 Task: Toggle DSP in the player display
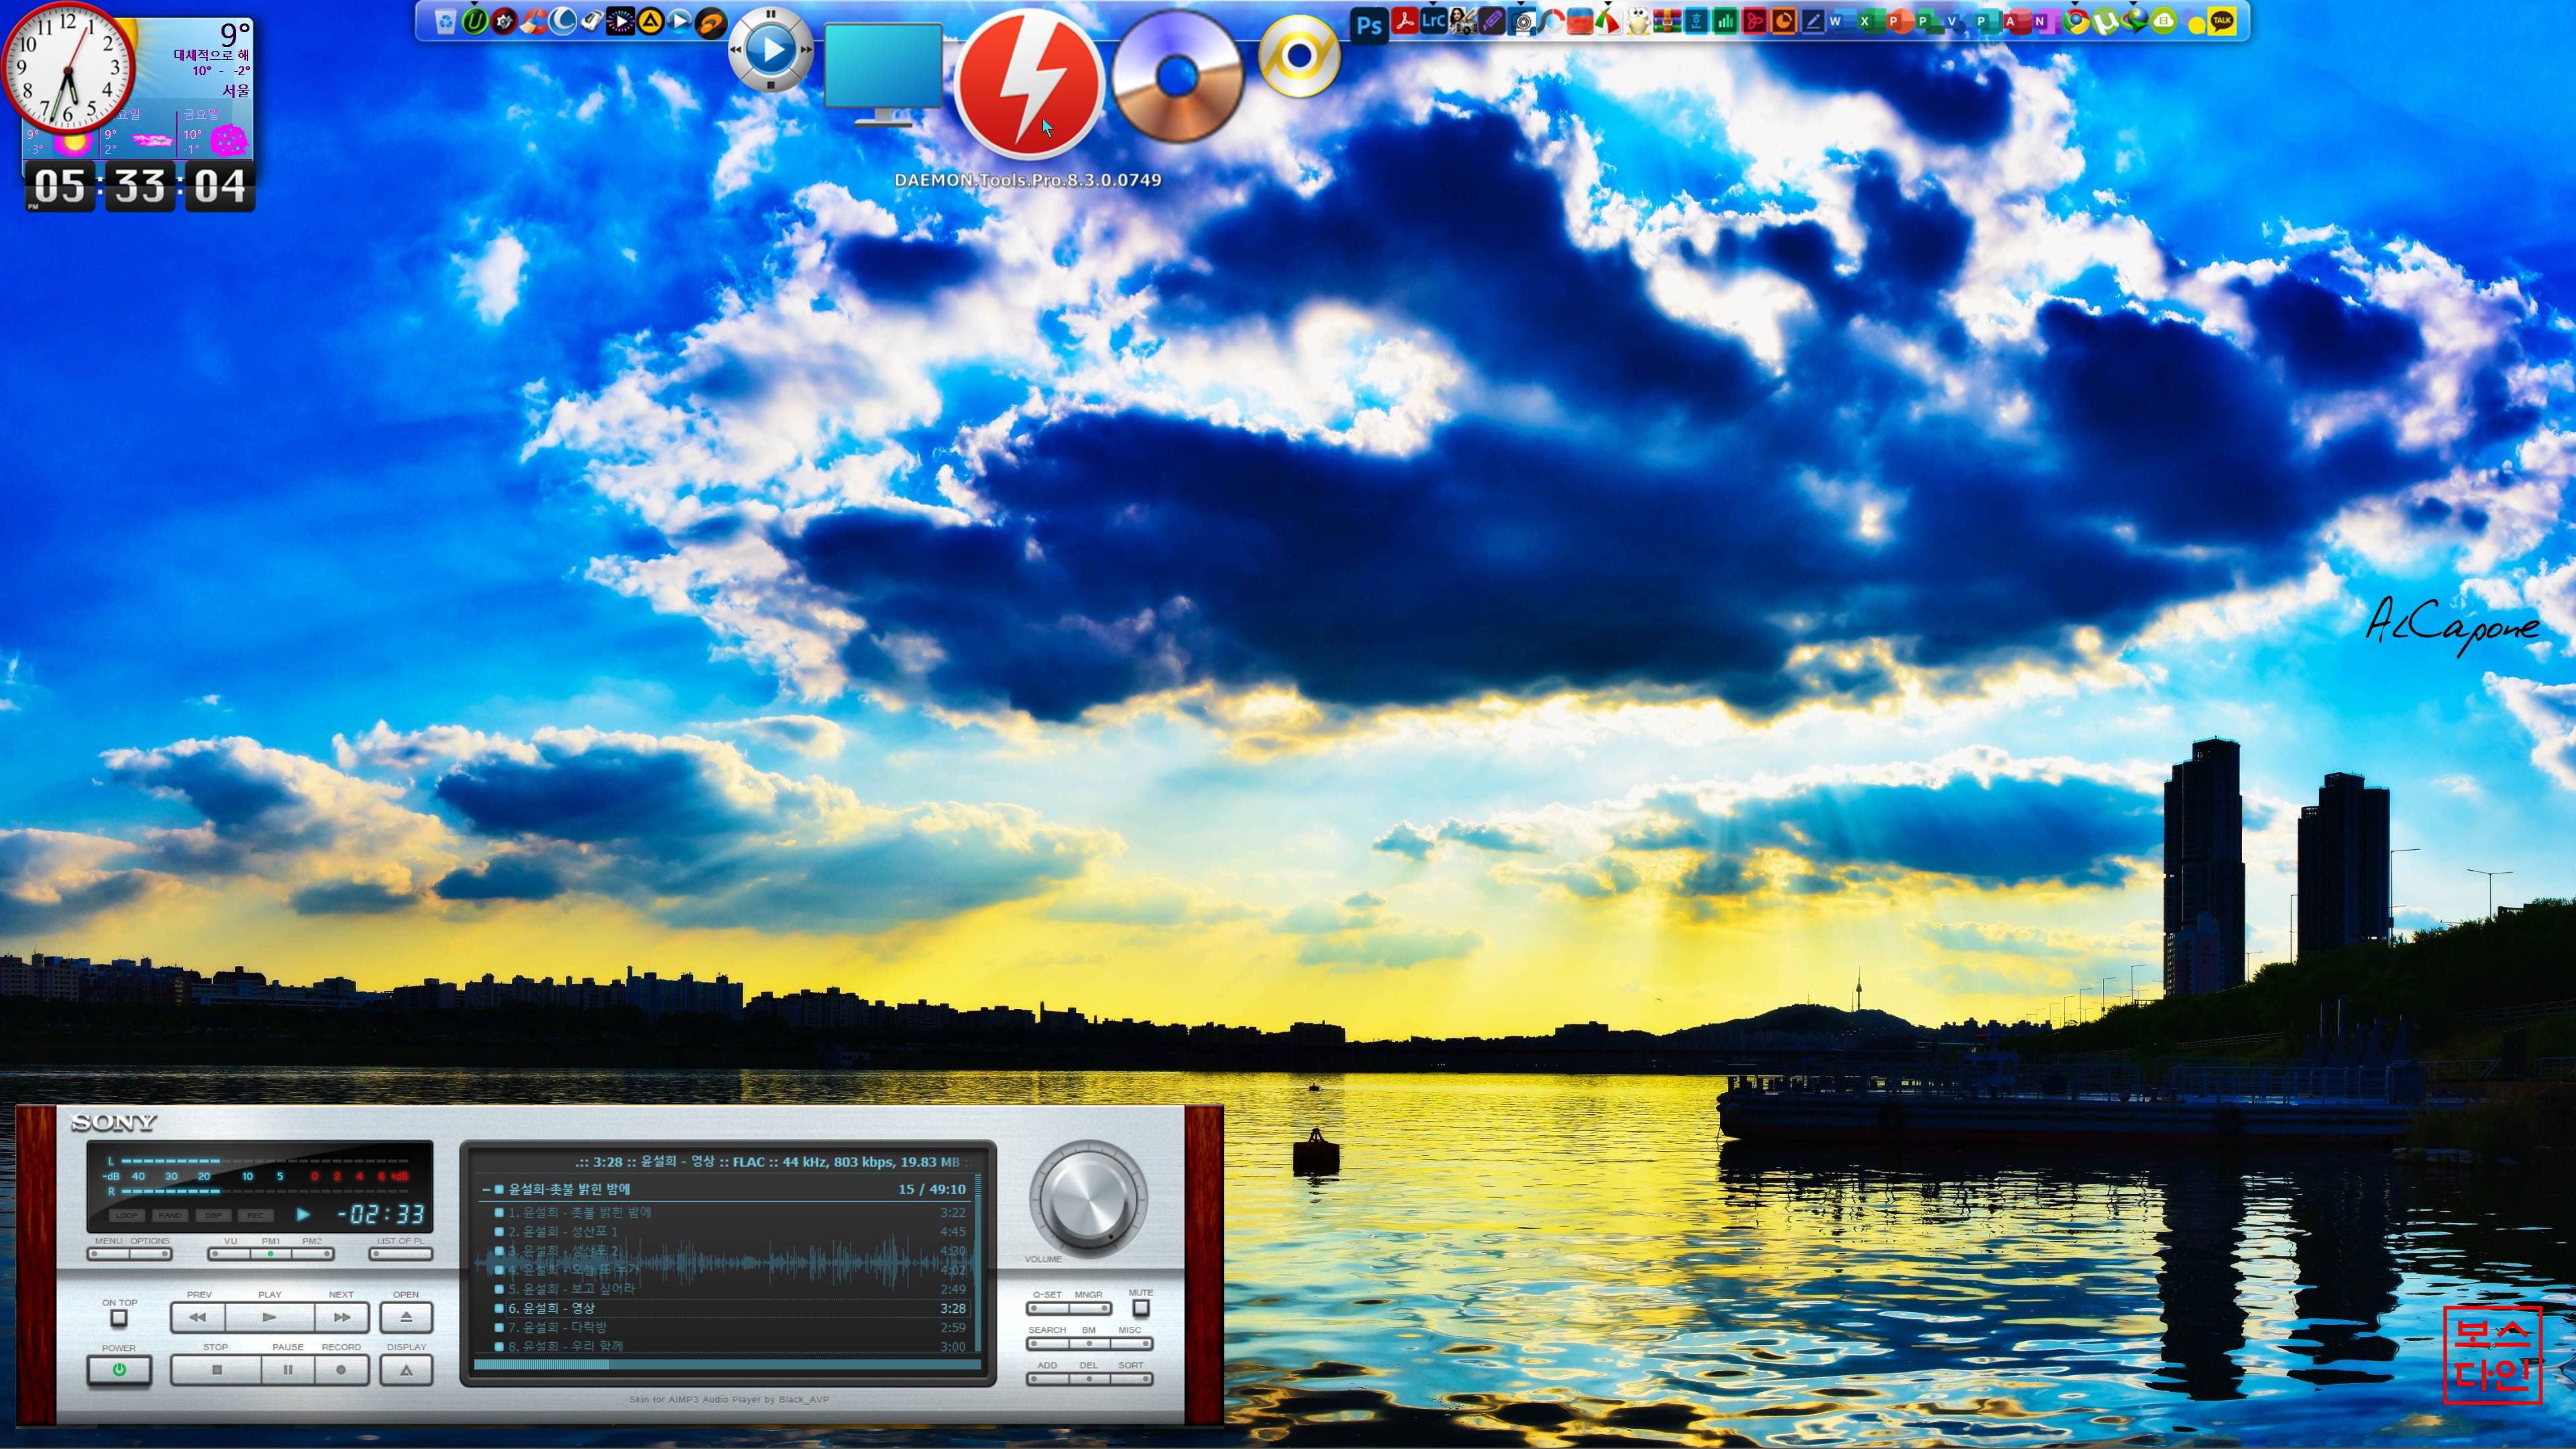[214, 1216]
